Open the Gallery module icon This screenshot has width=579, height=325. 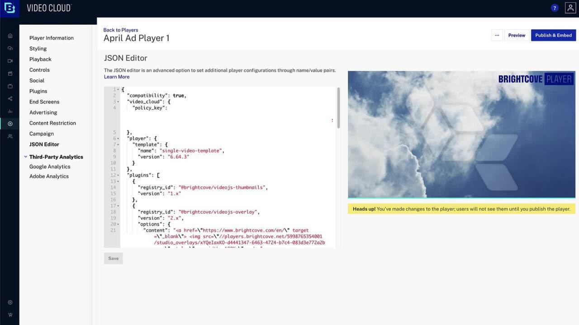(10, 74)
